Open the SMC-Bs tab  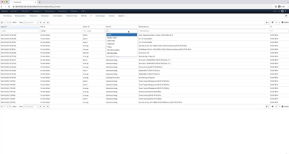coord(84,16)
